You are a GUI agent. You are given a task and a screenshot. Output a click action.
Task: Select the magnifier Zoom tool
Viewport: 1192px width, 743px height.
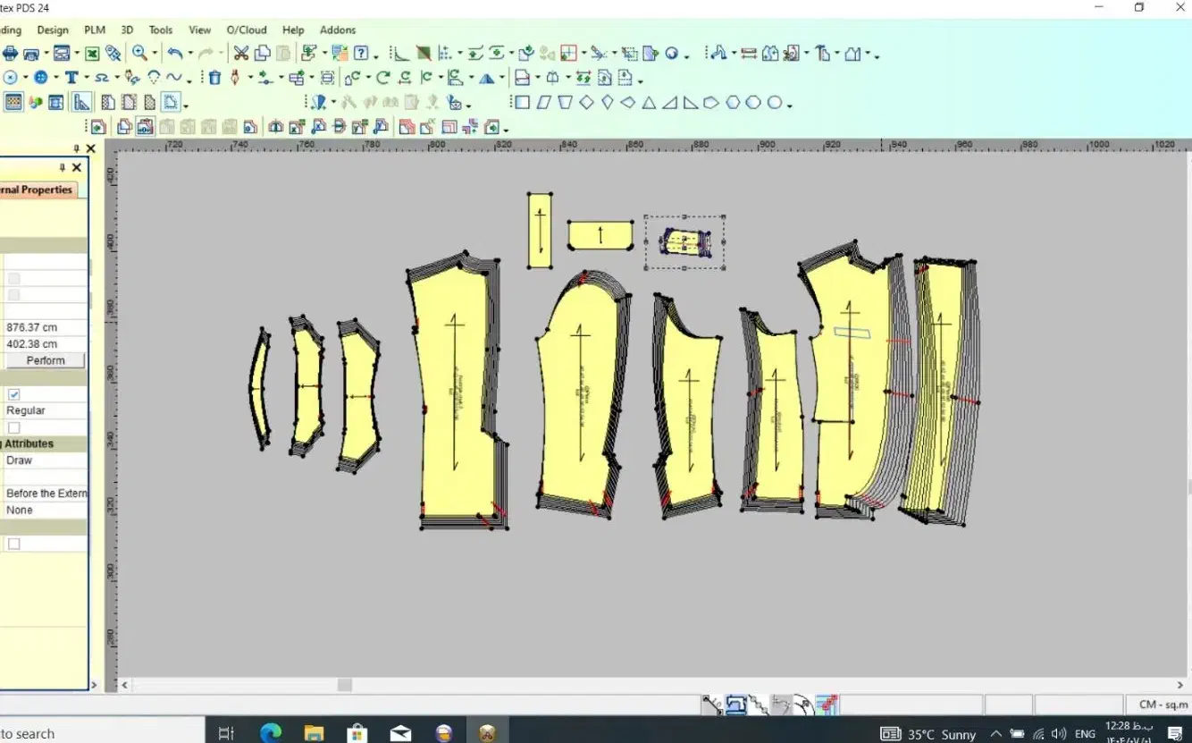tap(139, 54)
